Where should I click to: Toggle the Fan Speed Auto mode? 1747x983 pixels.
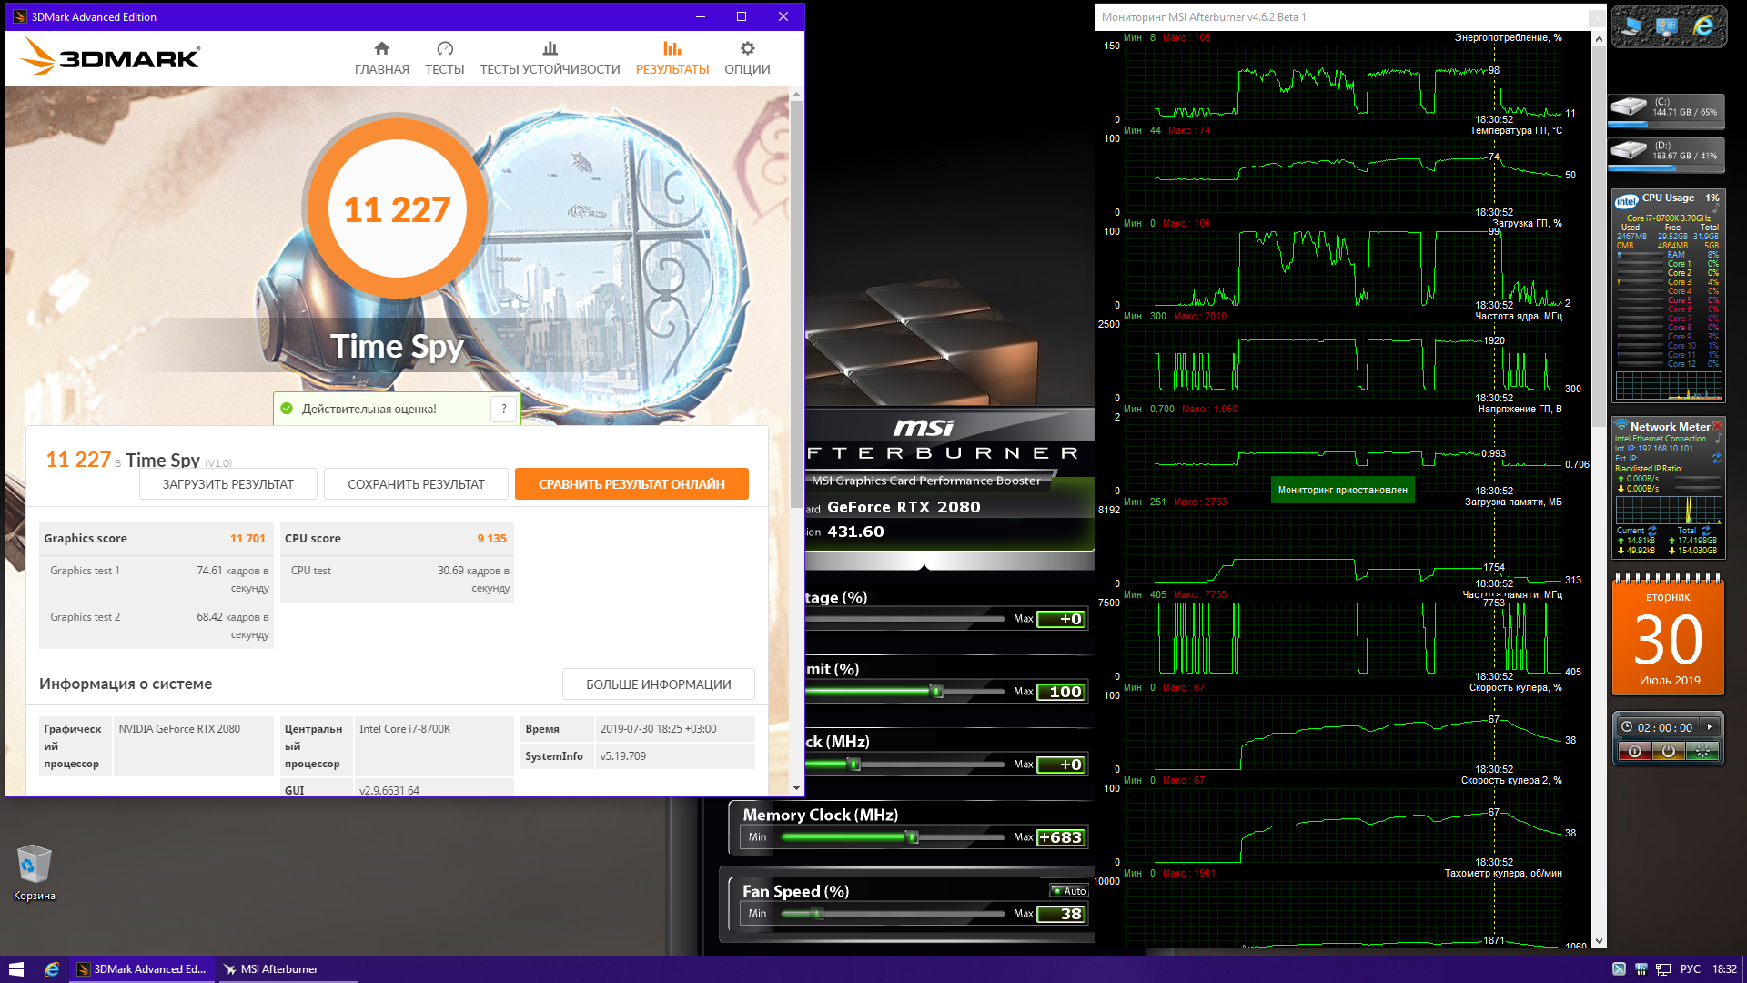tap(1069, 891)
